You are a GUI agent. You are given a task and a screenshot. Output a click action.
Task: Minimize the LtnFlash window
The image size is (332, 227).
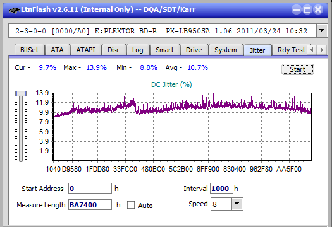tap(297, 9)
